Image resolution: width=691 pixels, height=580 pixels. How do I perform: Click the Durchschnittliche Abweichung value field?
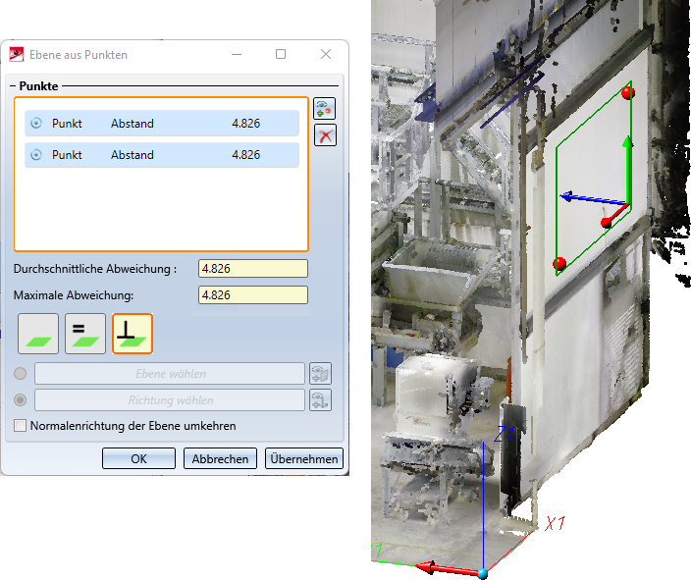[252, 269]
